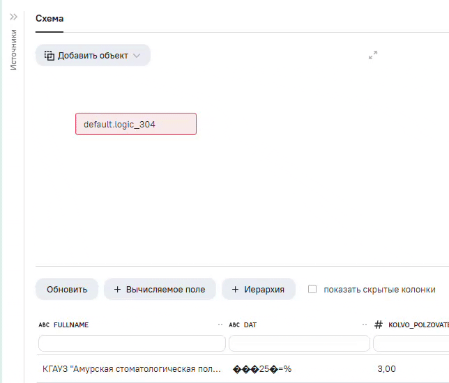Toggle показать скрытые колонки checkbox

(x=312, y=289)
